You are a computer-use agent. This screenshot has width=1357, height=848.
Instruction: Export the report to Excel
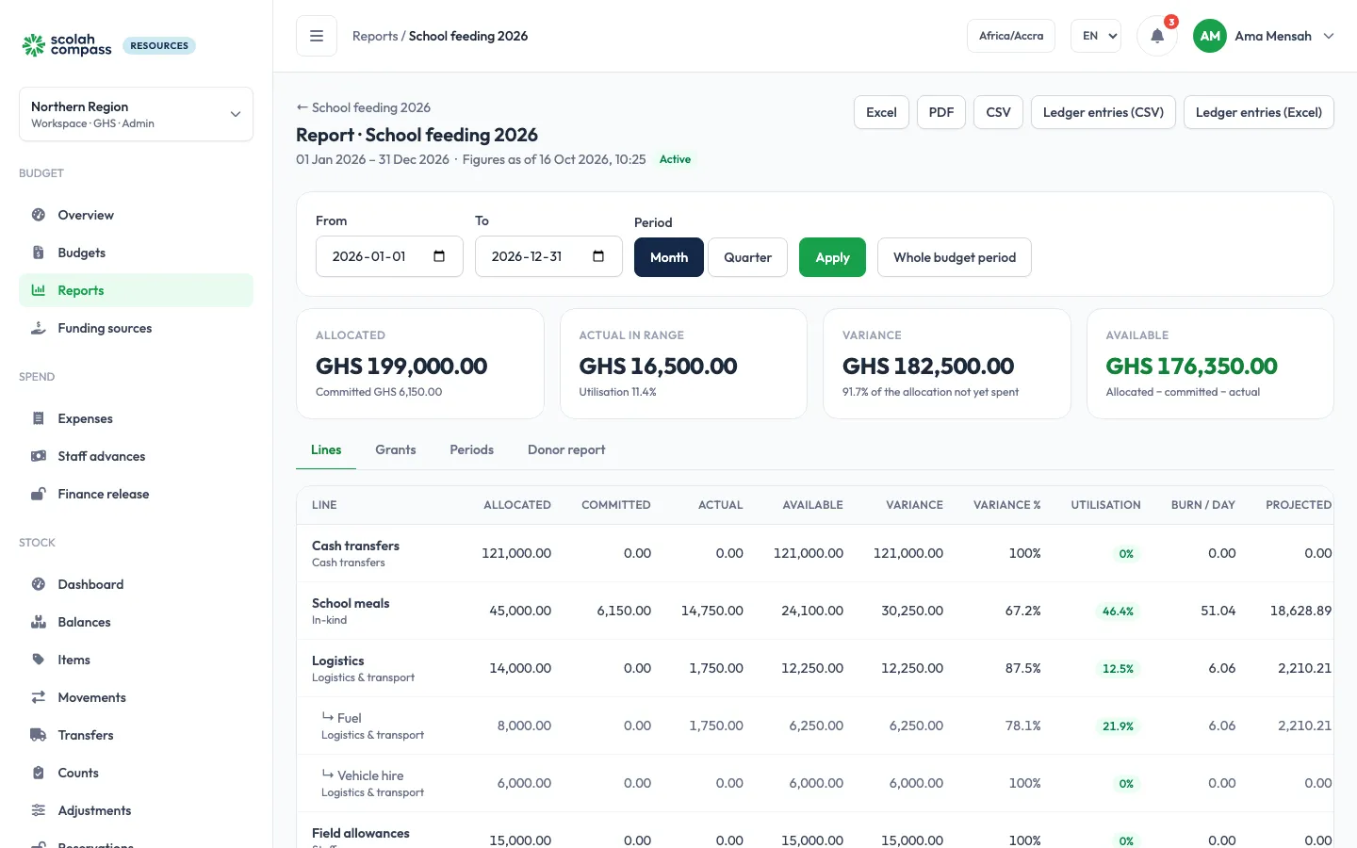pos(881,112)
